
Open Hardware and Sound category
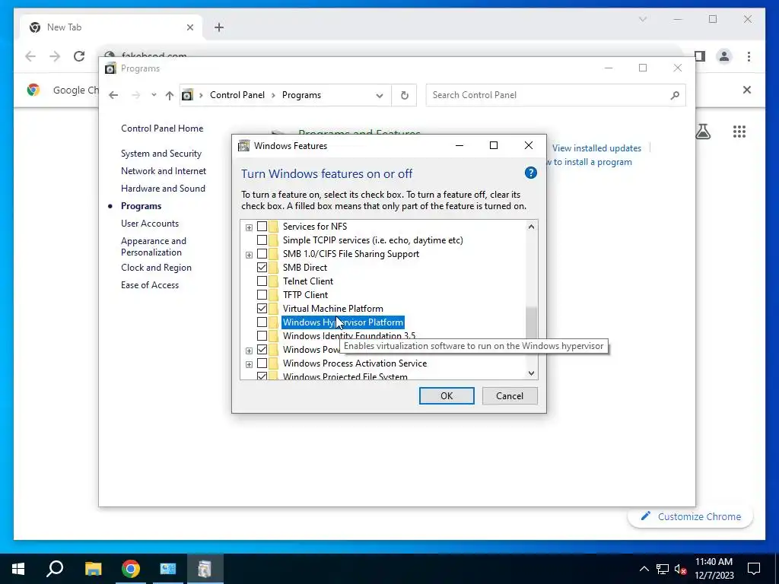point(163,189)
